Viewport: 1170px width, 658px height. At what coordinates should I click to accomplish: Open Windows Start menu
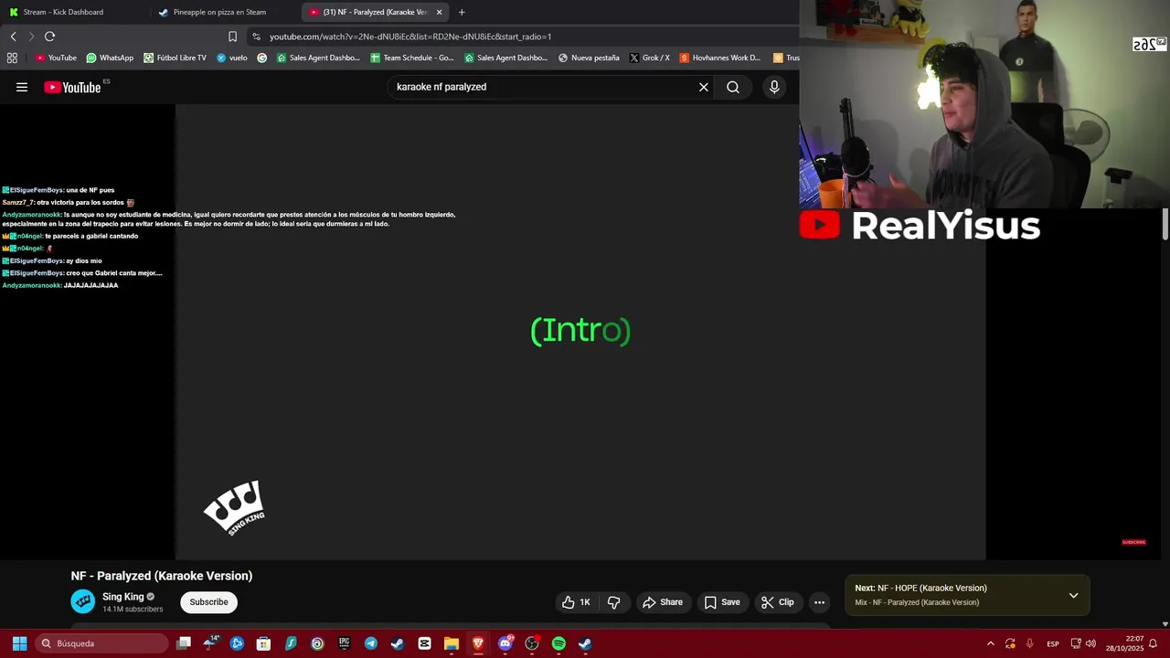(19, 643)
